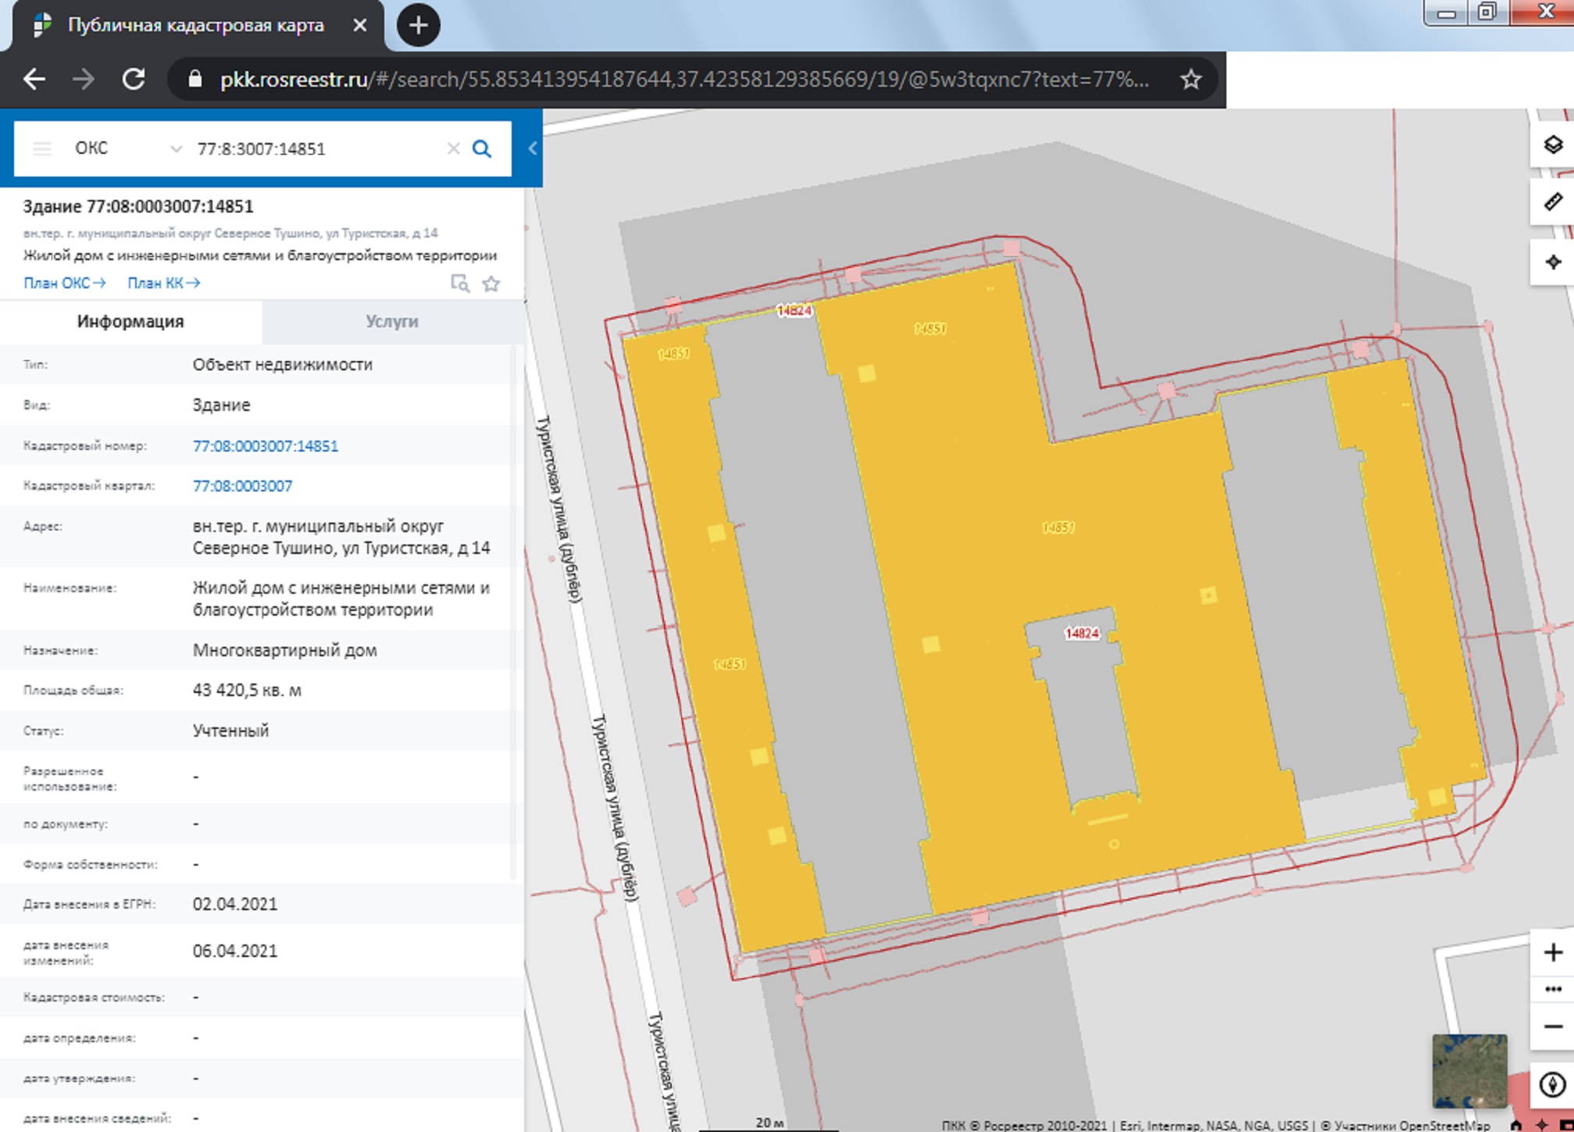The width and height of the screenshot is (1574, 1132).
Task: Collapse the left info panel arrow
Action: [533, 148]
